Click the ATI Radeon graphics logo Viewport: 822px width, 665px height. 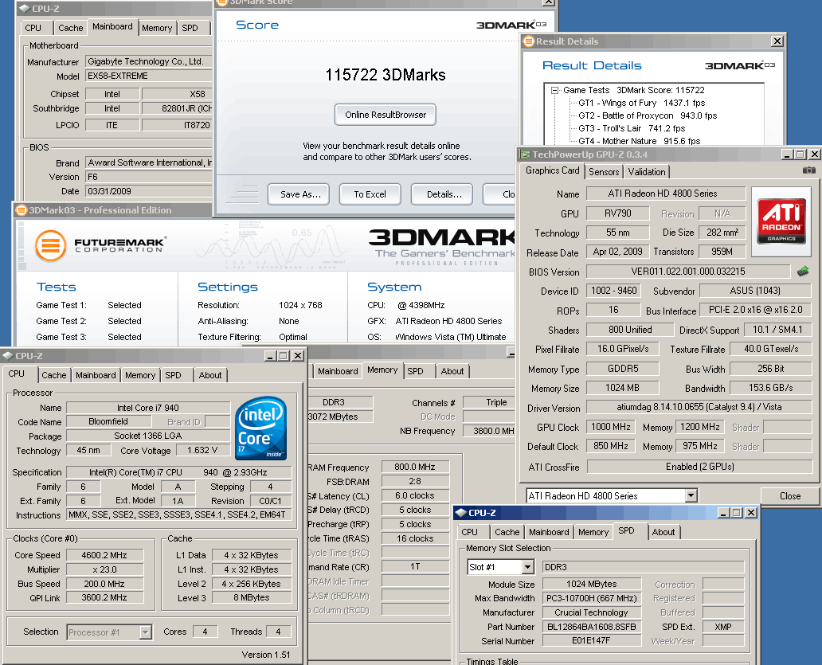[x=781, y=221]
